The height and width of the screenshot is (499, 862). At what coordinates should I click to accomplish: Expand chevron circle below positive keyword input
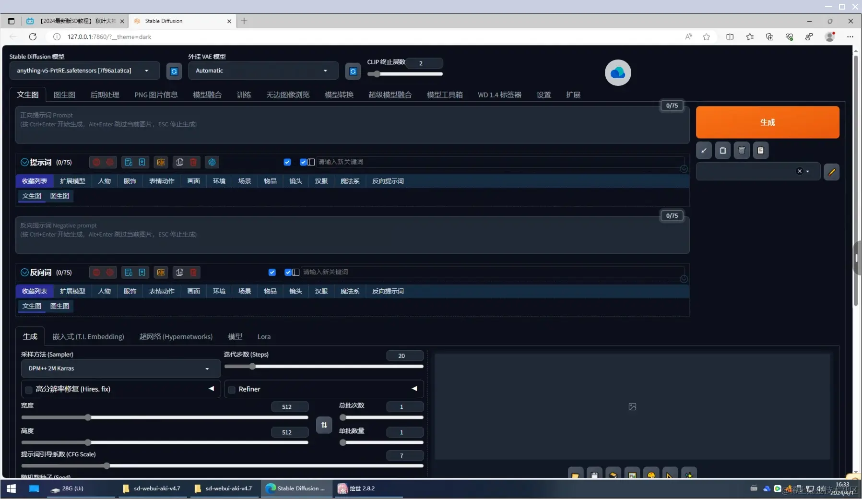coord(684,169)
